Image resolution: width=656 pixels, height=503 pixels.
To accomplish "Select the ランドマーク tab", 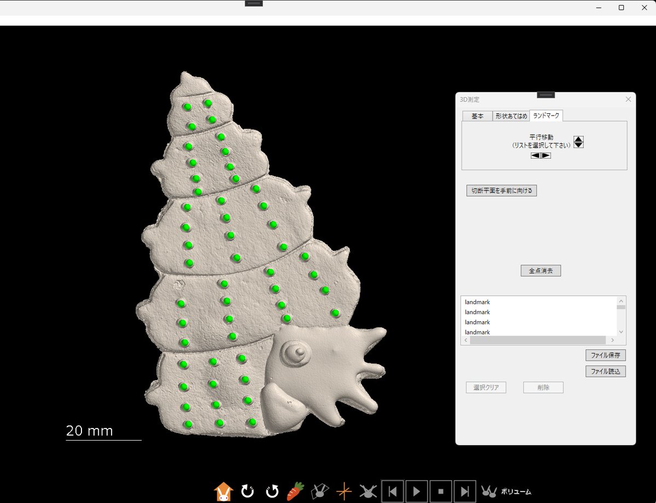I will click(547, 115).
